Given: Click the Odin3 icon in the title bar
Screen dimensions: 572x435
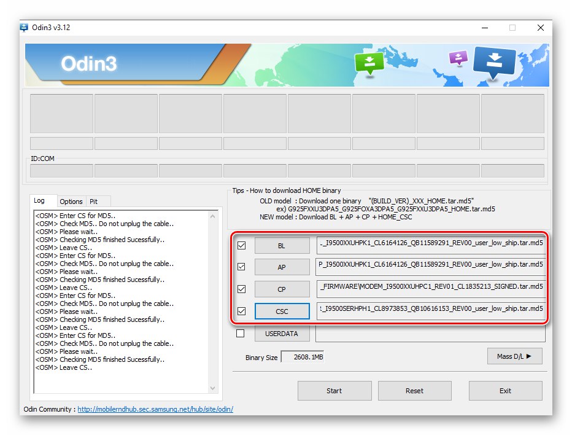Looking at the screenshot, I should (23, 28).
